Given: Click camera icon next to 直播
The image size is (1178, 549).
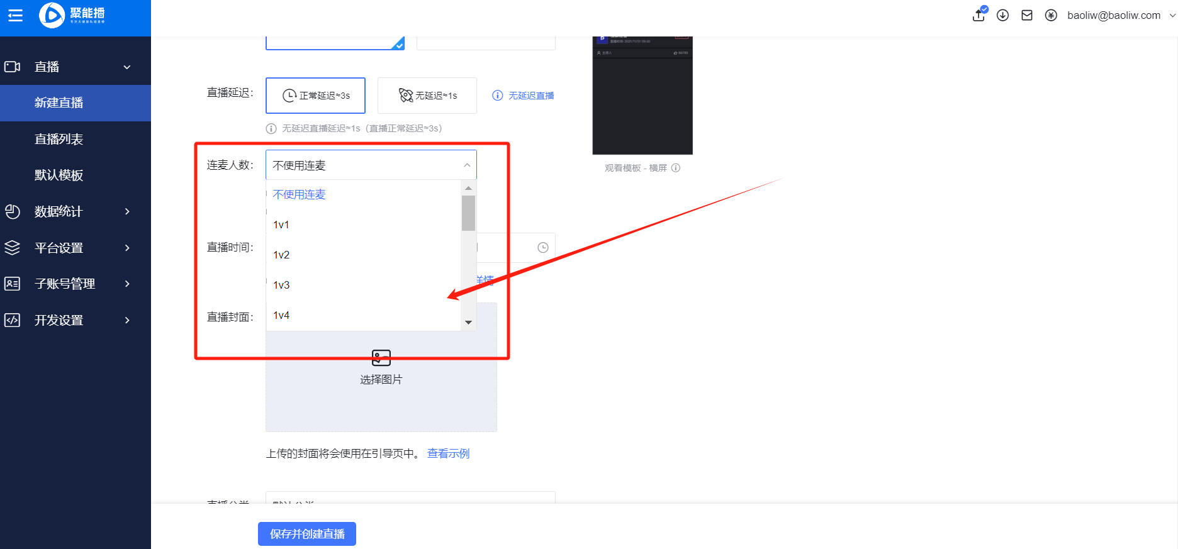Looking at the screenshot, I should [13, 67].
